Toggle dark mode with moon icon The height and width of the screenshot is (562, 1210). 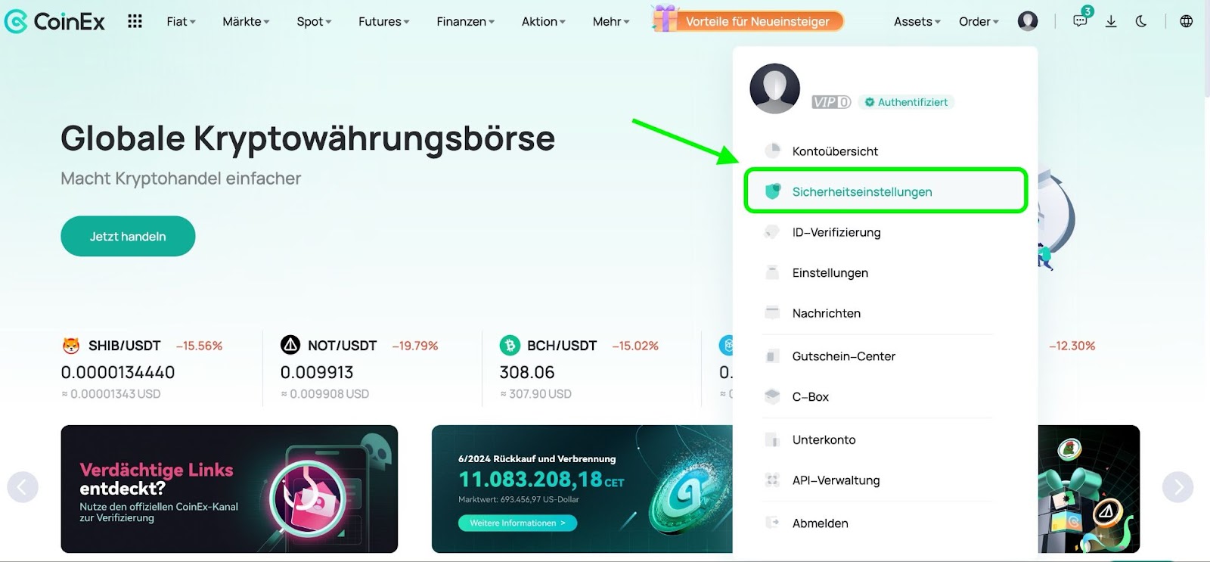1141,21
